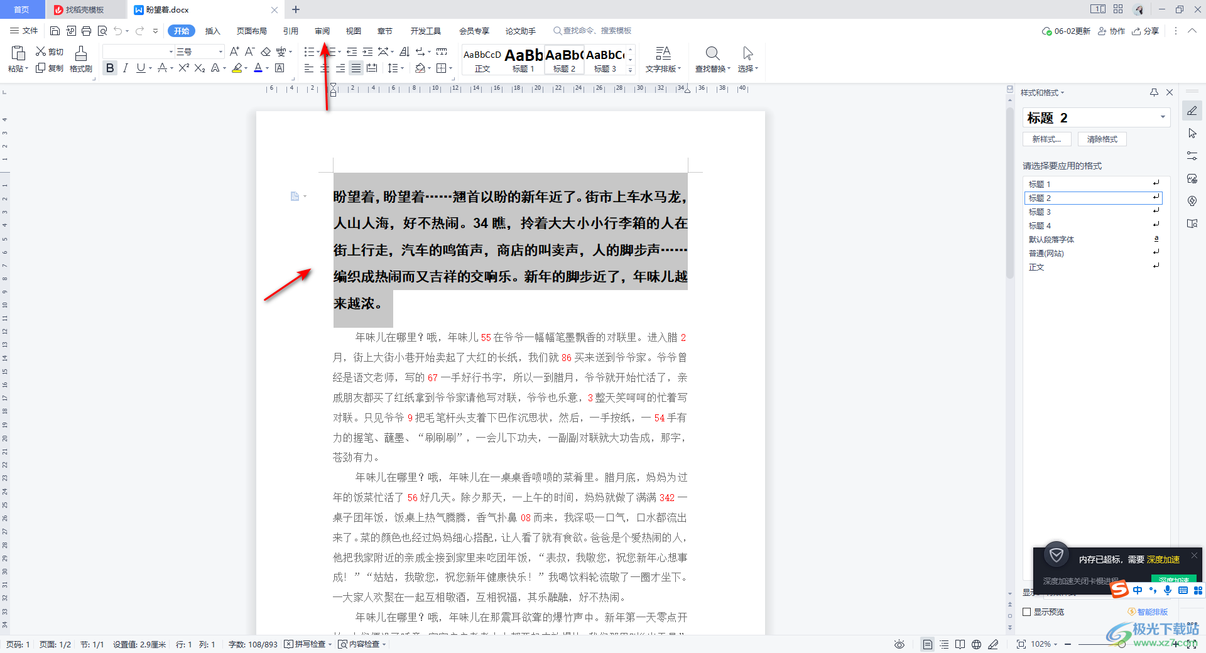Viewport: 1206px width, 653px height.
Task: Apply blue font color
Action: [x=258, y=68]
